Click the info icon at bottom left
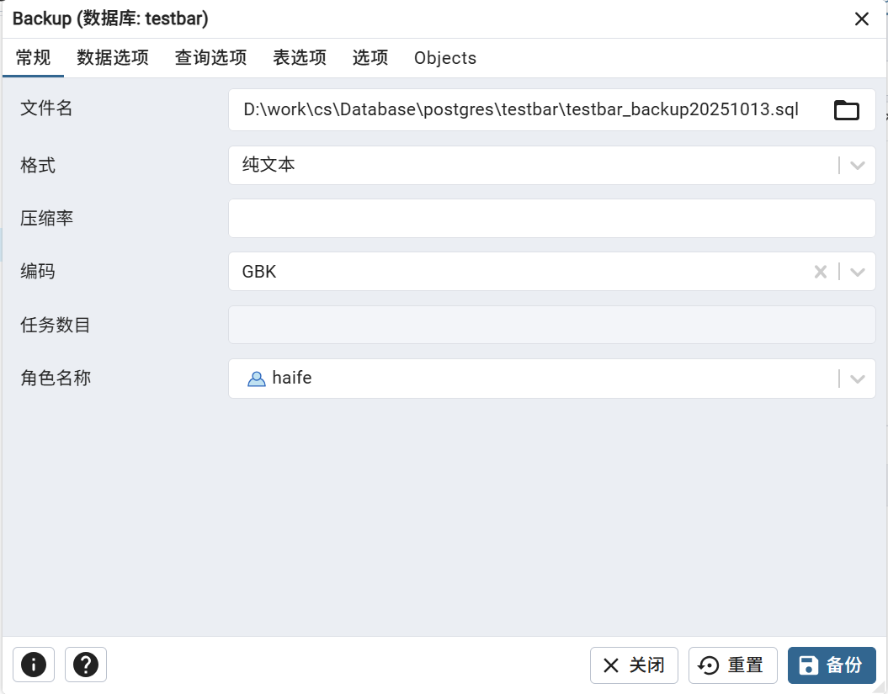Viewport: 888px width, 694px height. pyautogui.click(x=34, y=665)
